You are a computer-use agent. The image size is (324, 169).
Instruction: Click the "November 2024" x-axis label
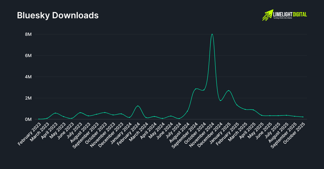[x=202, y=134]
